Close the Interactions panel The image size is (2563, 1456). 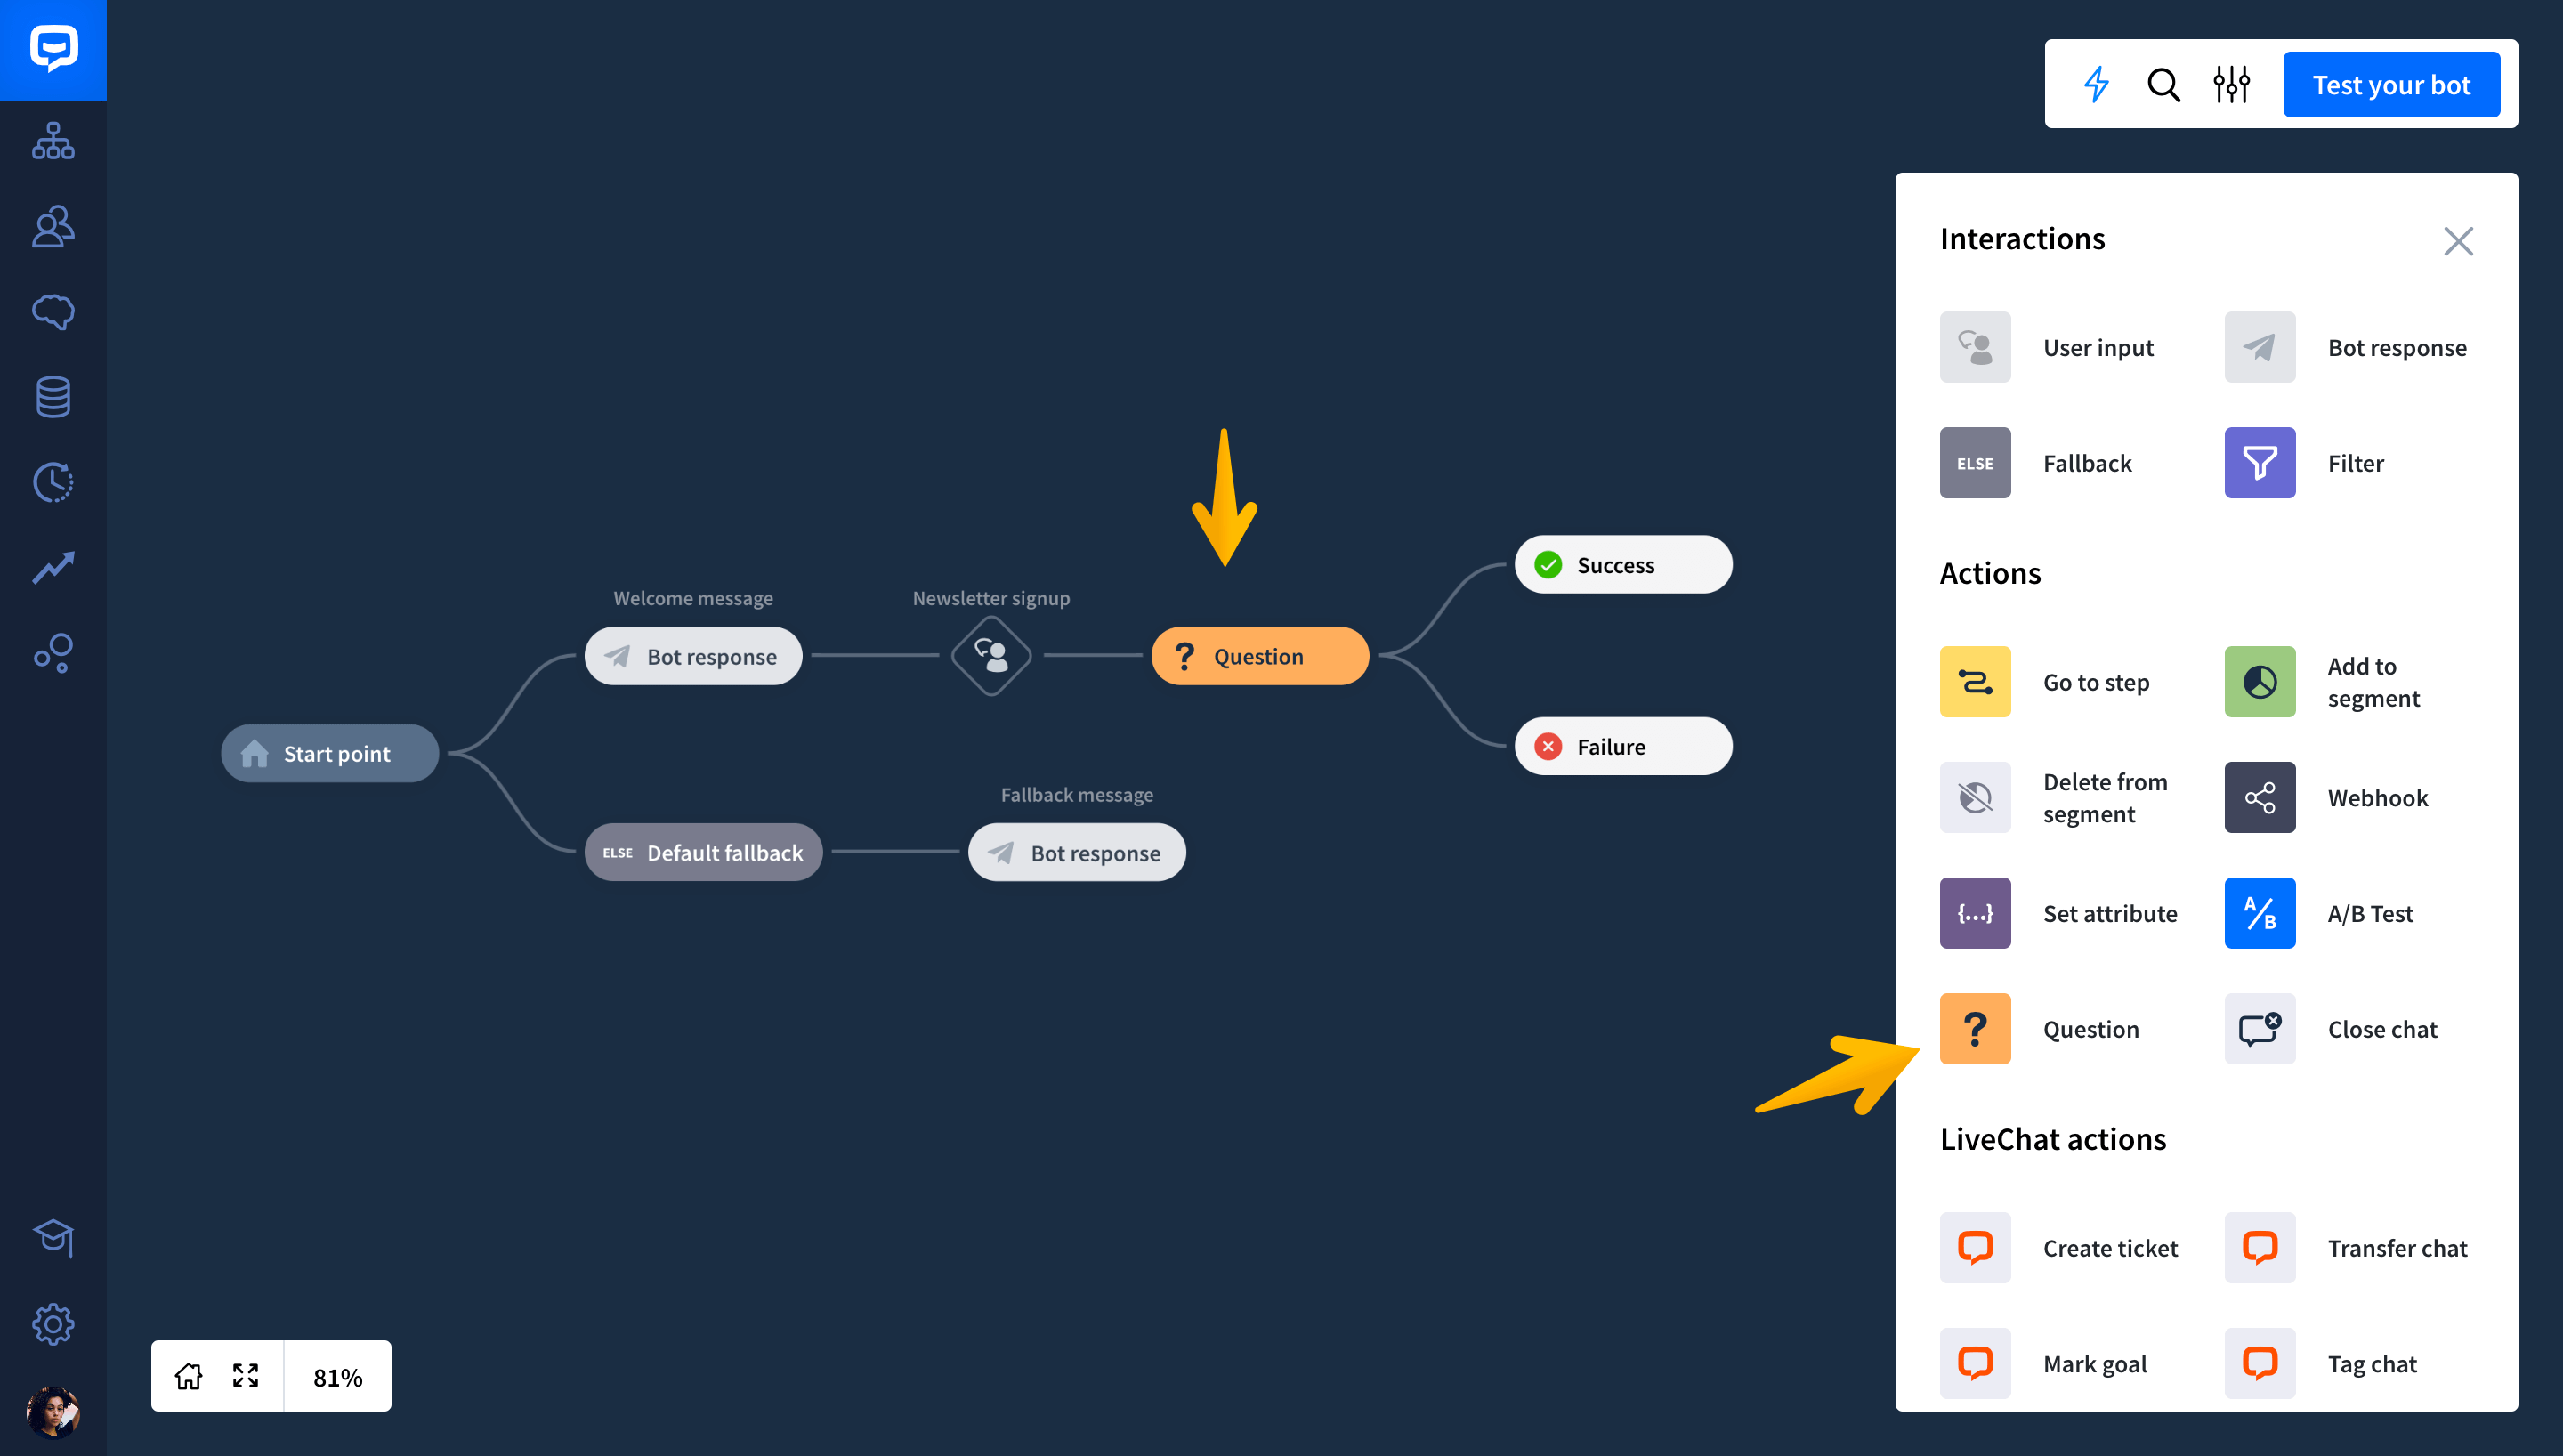coord(2458,241)
